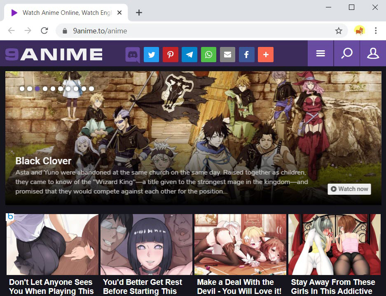Go forward in browser history
The height and width of the screenshot is (296, 386).
pos(28,30)
